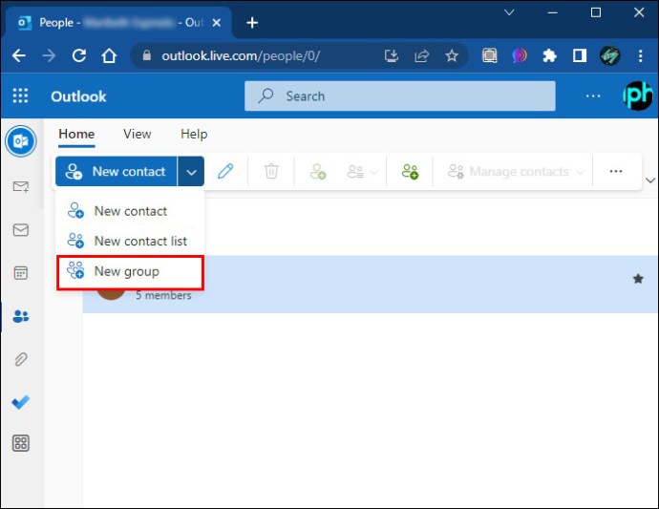Compose new mail from sidebar icon
The width and height of the screenshot is (659, 509).
(x=21, y=186)
